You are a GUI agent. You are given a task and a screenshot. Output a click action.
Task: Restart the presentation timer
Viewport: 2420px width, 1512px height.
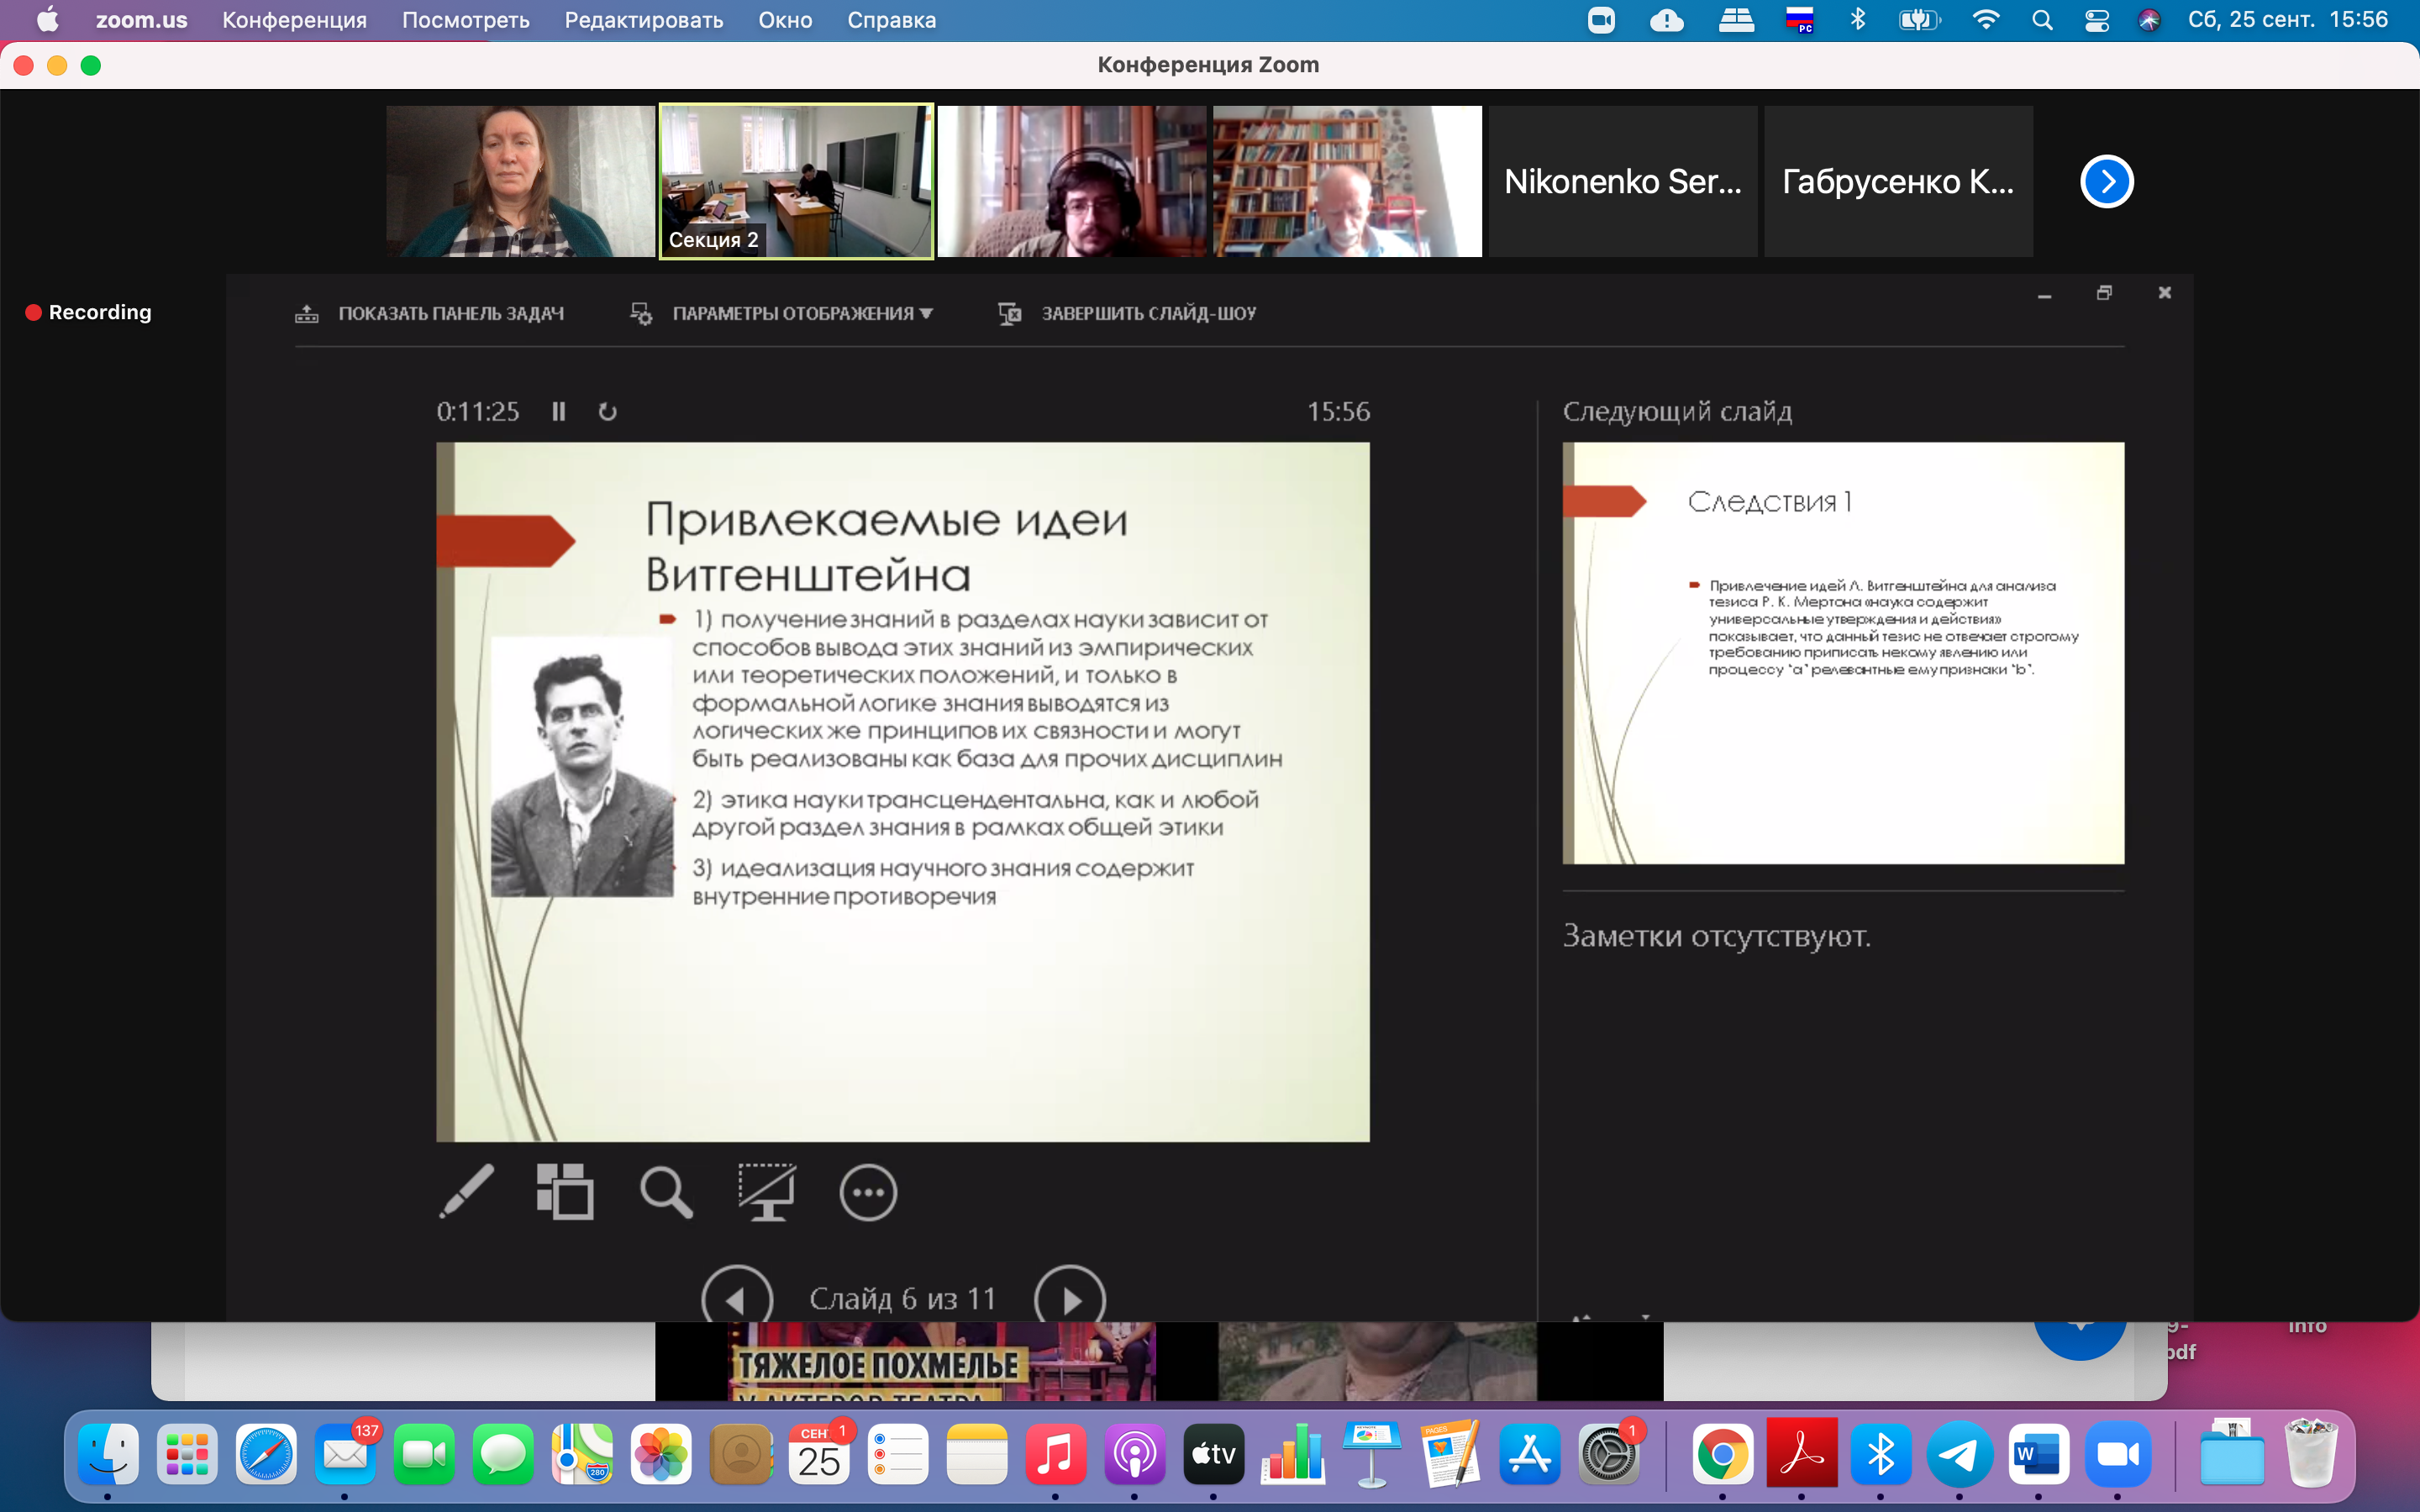coord(607,412)
